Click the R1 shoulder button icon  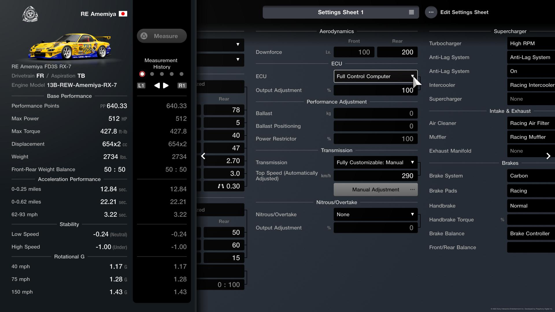coord(182,86)
